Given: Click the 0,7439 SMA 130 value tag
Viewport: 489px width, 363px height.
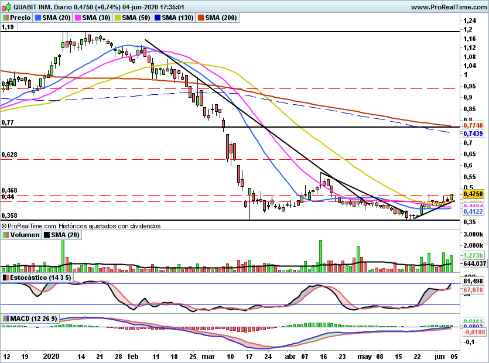Looking at the screenshot, I should coord(473,133).
